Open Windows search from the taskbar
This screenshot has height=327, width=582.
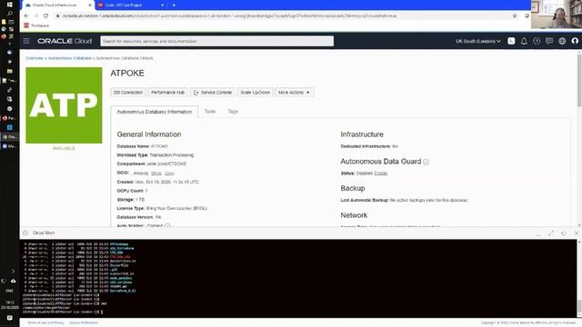[x=10, y=14]
